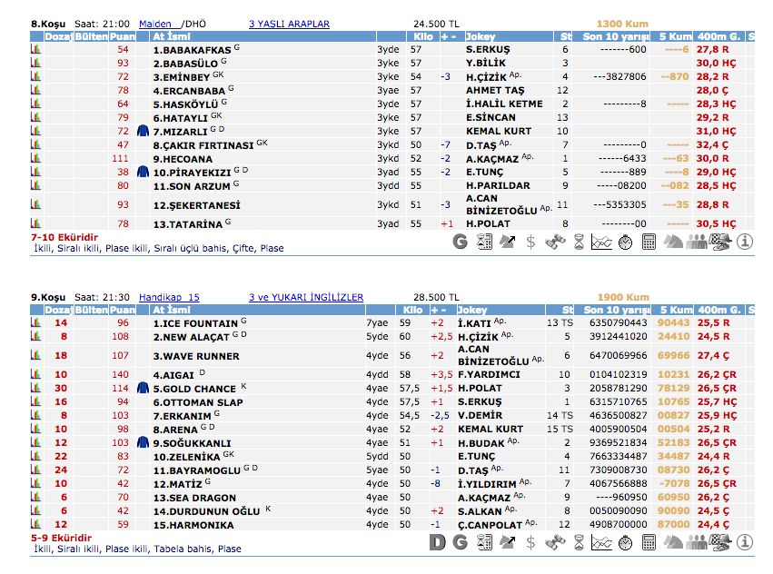Open the line graph icon under race 9
This screenshot has height=574, width=773.
[601, 542]
